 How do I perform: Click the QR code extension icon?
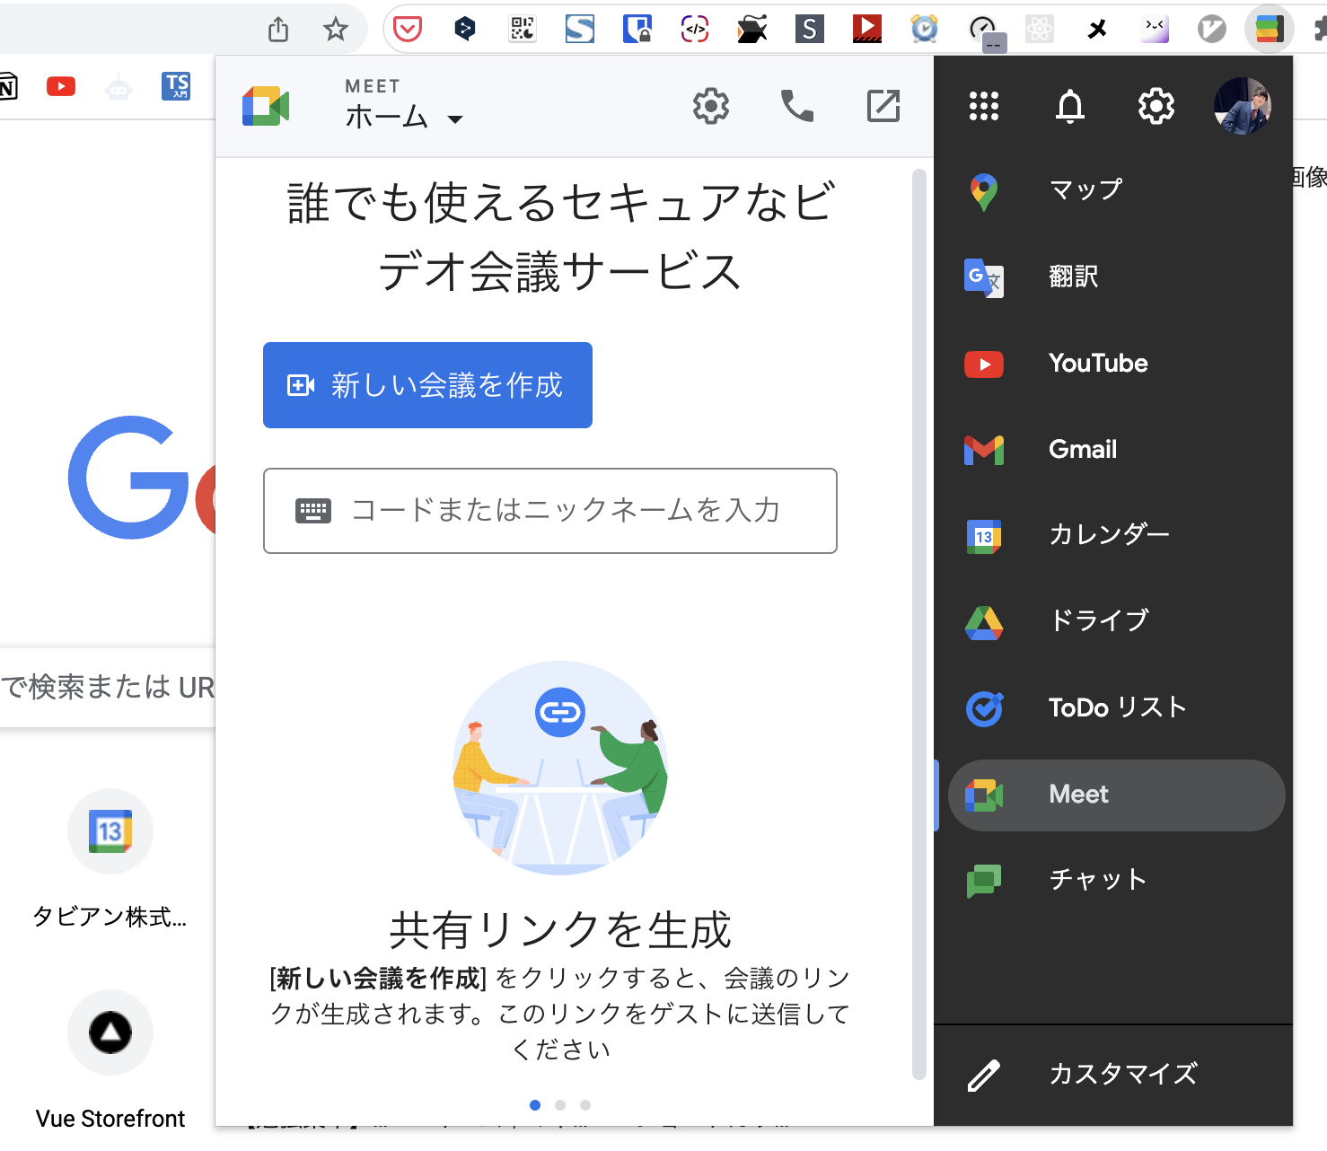click(523, 30)
